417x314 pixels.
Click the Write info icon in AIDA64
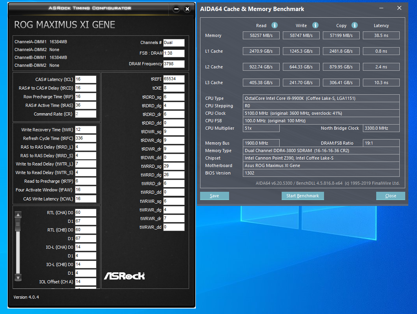[x=315, y=25]
